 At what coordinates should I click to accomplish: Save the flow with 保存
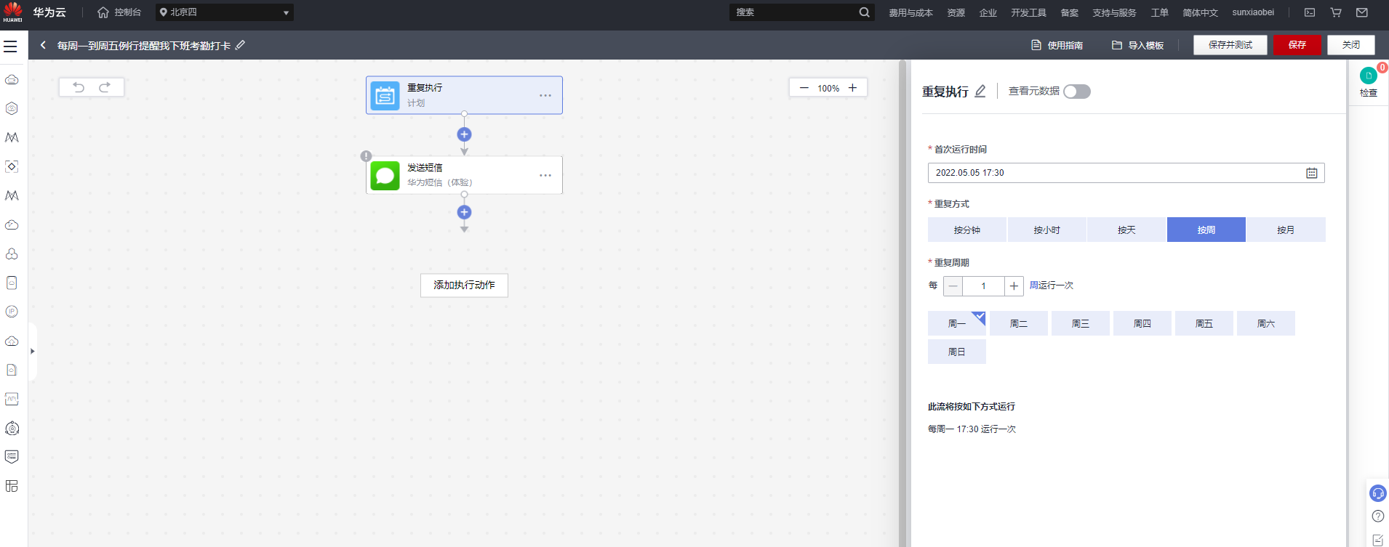(1297, 45)
